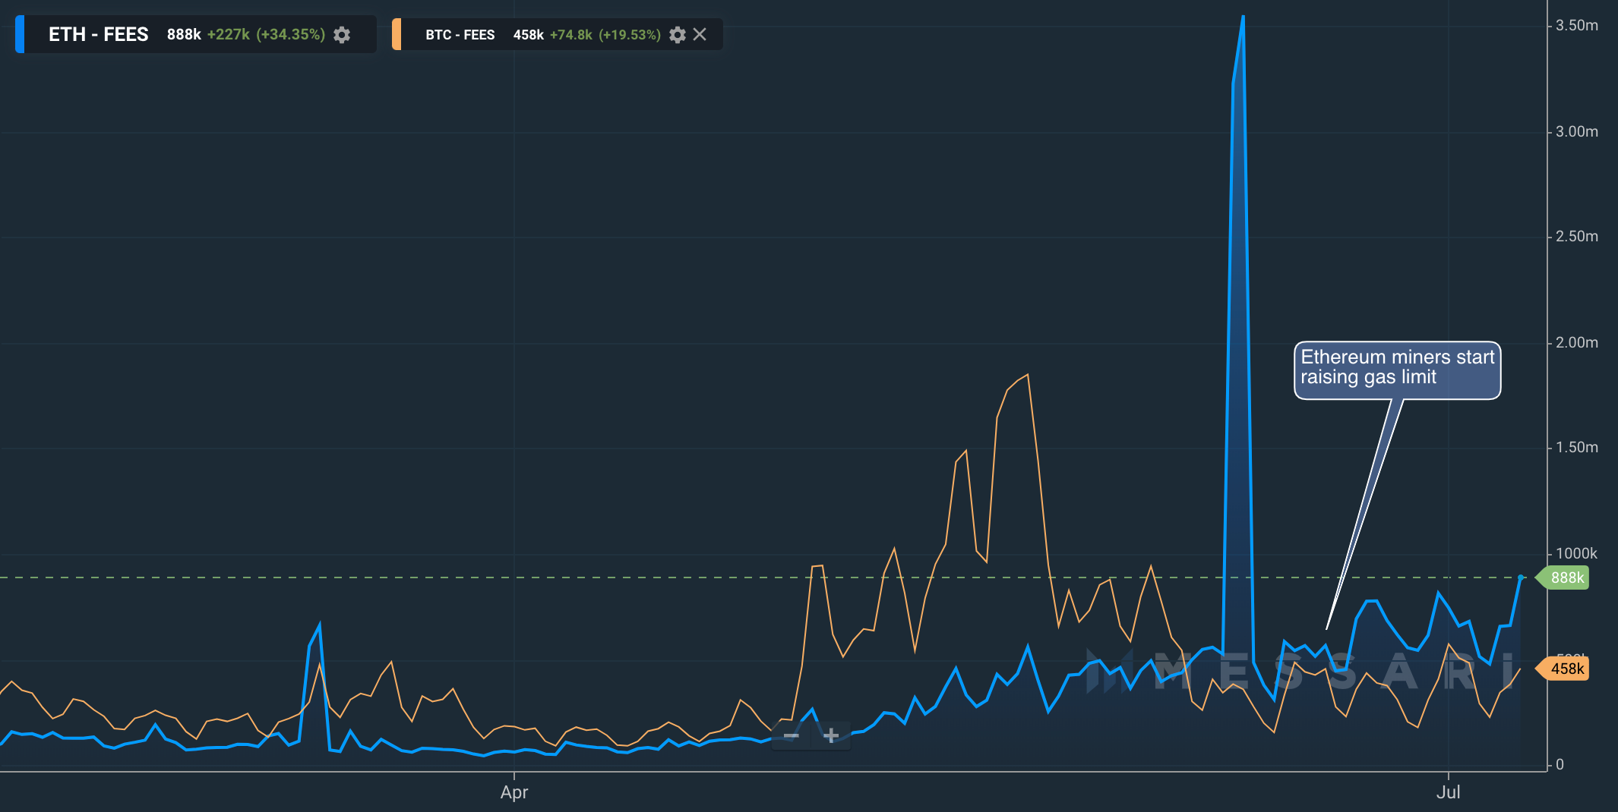Open BTC - FEES series settings gear
This screenshot has height=812, width=1618.
click(678, 35)
